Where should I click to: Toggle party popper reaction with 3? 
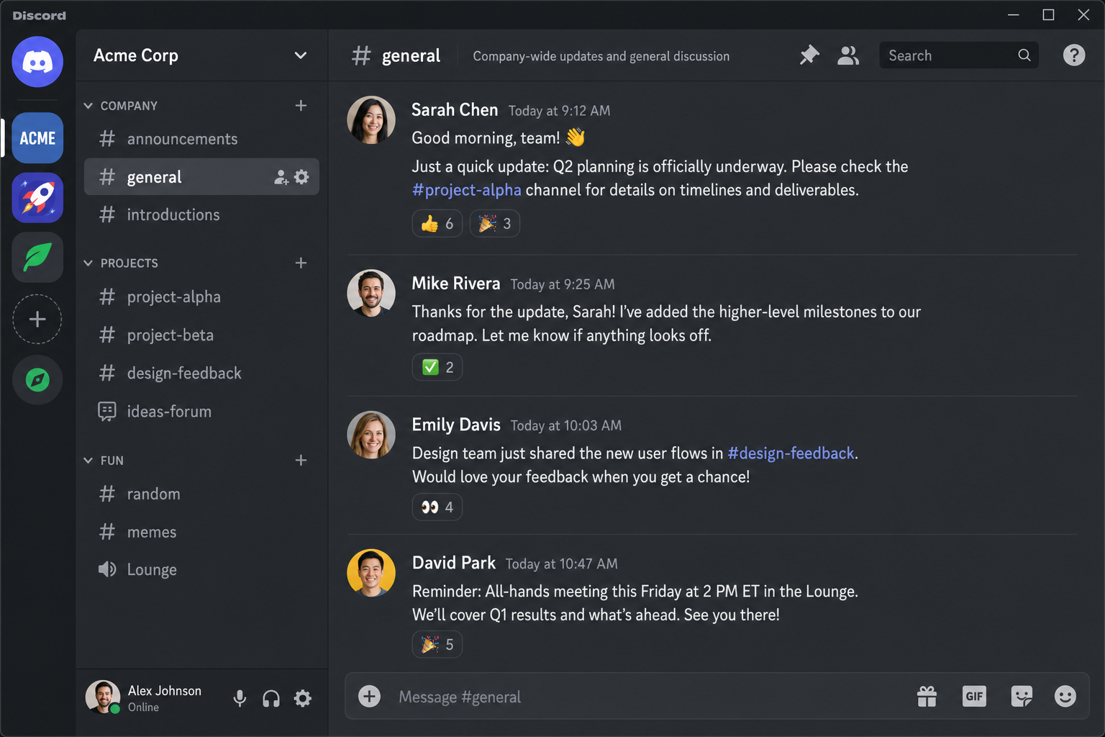(495, 224)
